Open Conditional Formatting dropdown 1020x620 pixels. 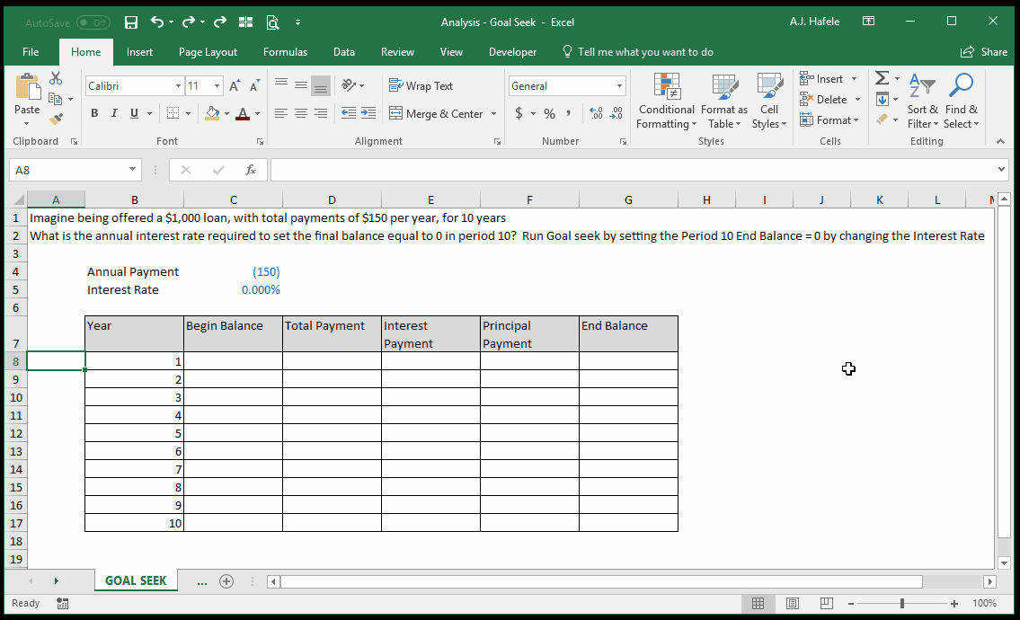pos(666,101)
